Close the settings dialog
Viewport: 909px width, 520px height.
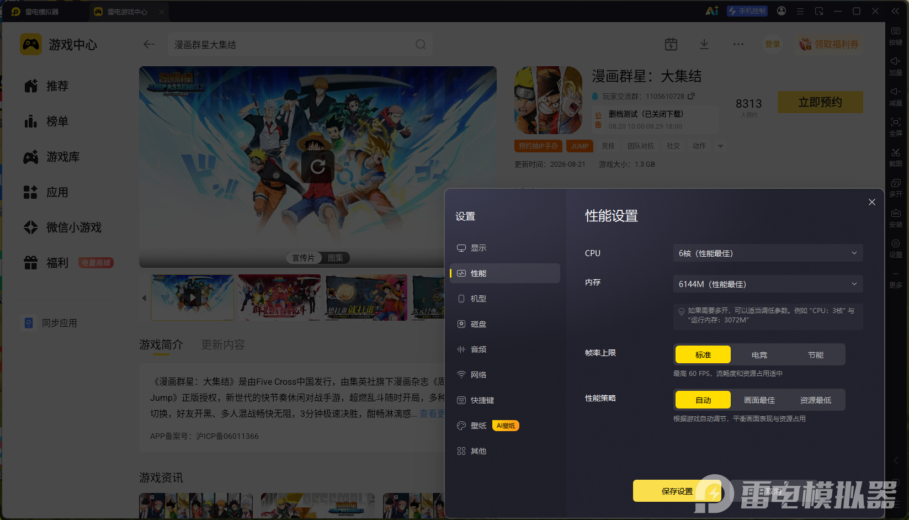tap(872, 202)
